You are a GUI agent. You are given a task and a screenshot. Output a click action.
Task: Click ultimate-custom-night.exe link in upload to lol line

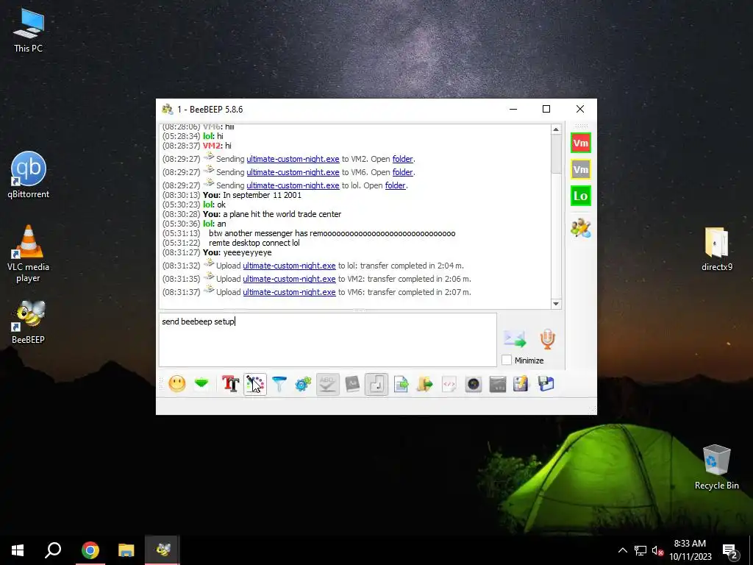tap(289, 266)
